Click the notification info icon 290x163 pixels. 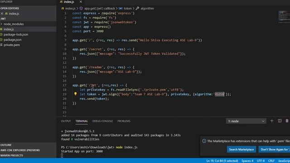point(204,141)
